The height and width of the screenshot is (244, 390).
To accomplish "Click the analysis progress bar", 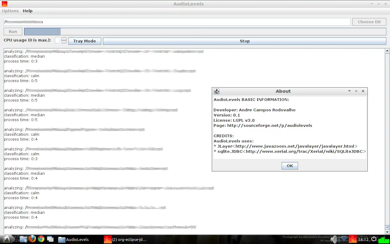I will [205, 31].
